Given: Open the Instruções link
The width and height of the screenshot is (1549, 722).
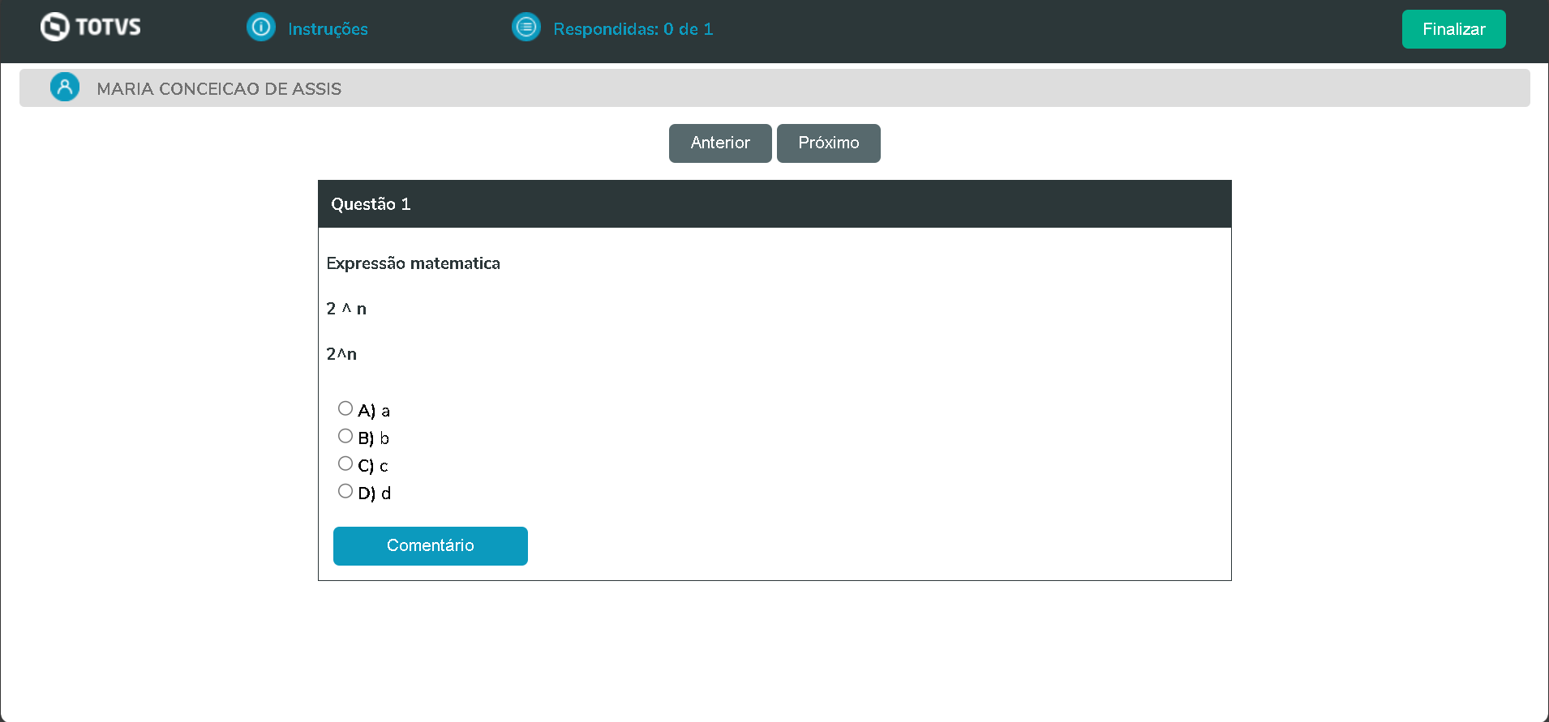Looking at the screenshot, I should tap(328, 29).
